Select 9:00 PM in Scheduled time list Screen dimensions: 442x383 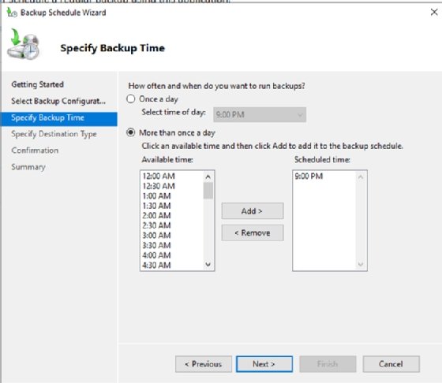[309, 177]
